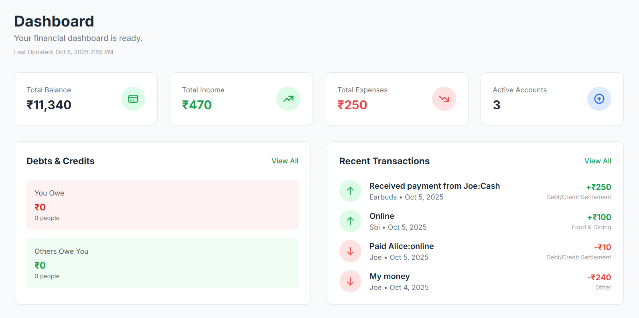
Task: Select the green income arrow for Online Sbi transaction
Action: [x=350, y=221]
